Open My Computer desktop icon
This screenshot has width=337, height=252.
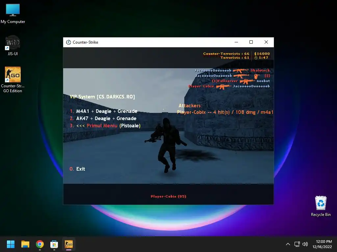(13, 14)
